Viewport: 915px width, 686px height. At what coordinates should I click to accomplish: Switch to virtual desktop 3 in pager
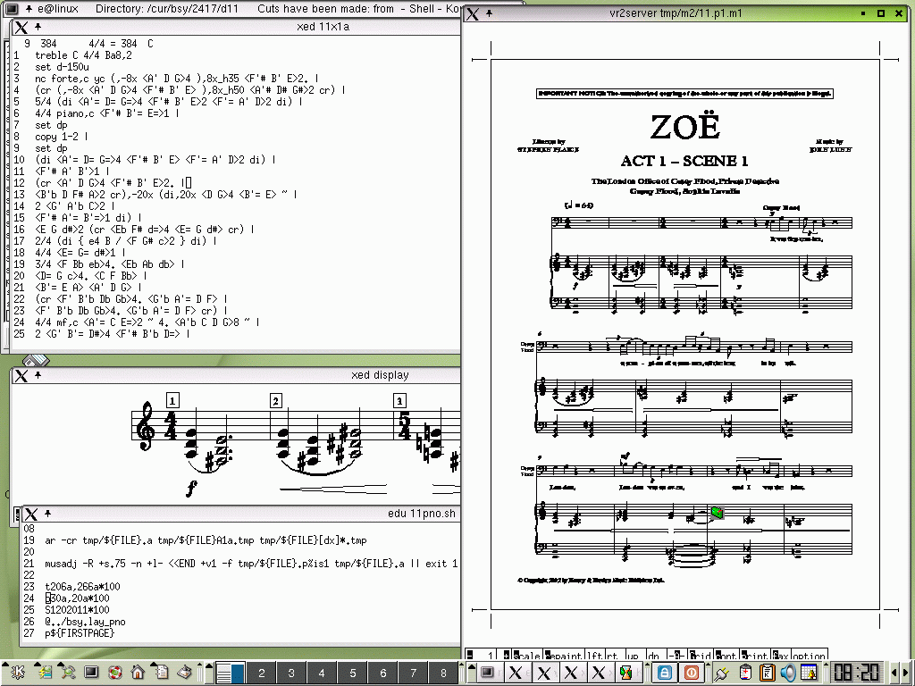291,673
